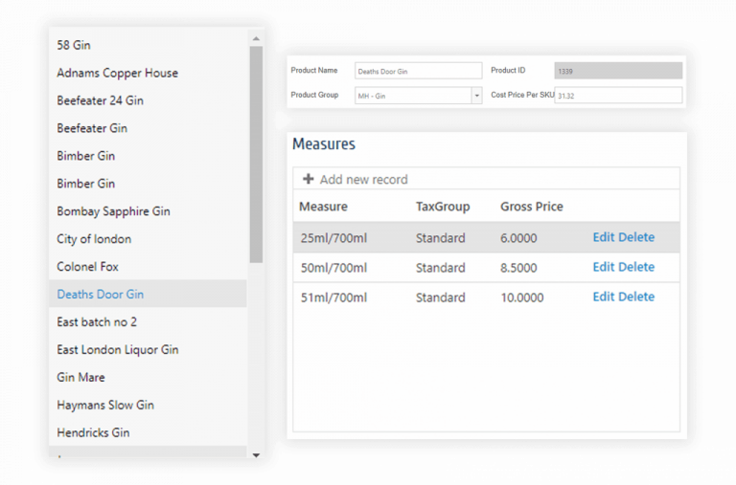Open the Product Group dropdown arrow
The width and height of the screenshot is (736, 485).
pyautogui.click(x=476, y=96)
